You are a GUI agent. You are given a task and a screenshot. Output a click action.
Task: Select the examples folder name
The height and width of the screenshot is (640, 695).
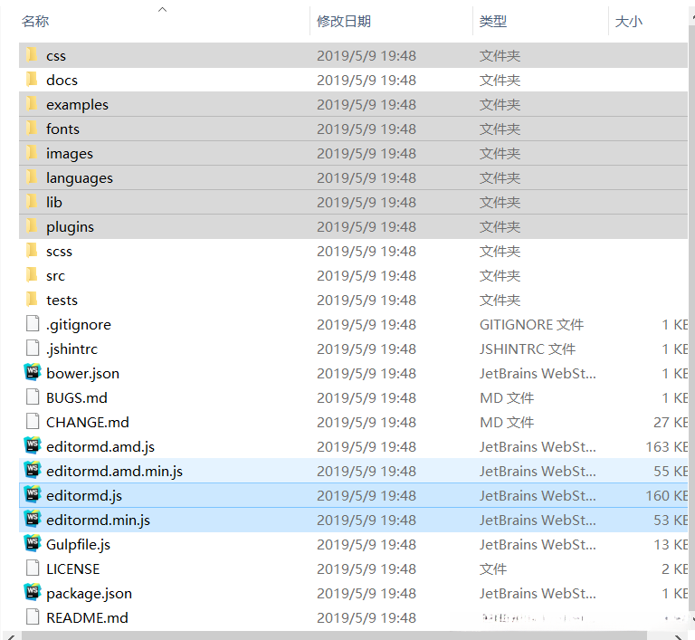tap(77, 105)
